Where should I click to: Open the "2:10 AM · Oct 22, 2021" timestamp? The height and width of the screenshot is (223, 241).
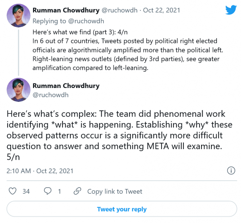point(40,171)
